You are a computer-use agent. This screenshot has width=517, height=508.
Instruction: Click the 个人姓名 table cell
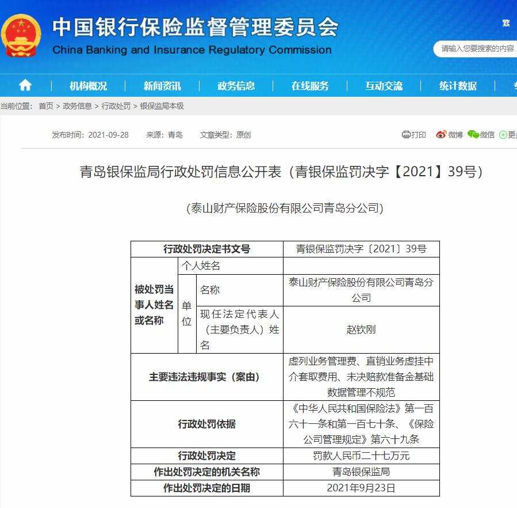231,266
